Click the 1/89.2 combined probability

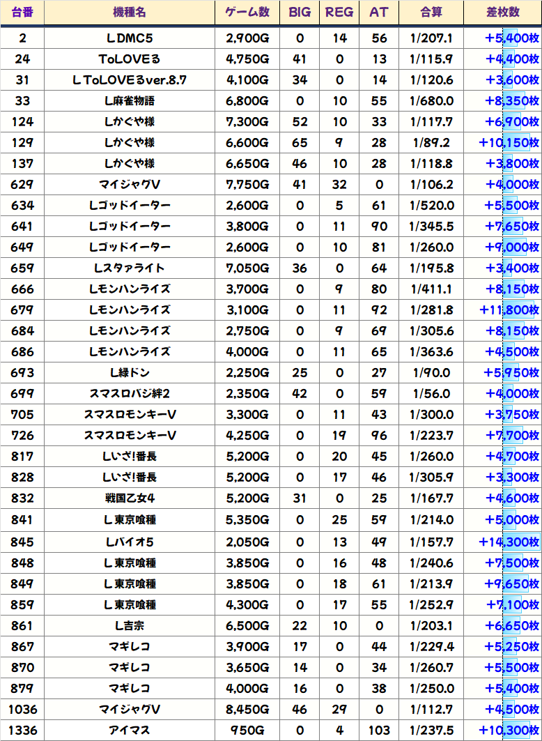[431, 143]
